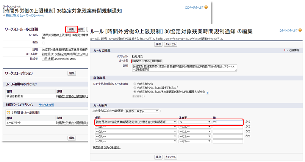The width and height of the screenshot is (305, 162).
Task: Click the help question-mark icon on edit page
Action: 302,30
